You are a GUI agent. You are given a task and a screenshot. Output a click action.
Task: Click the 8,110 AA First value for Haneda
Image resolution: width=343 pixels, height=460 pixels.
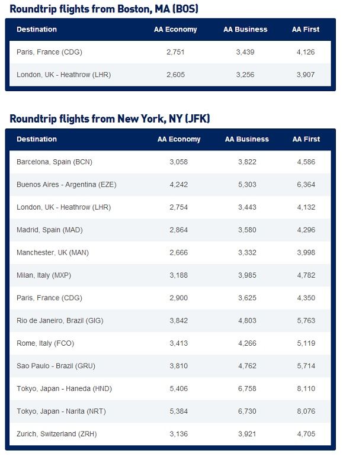(x=306, y=388)
